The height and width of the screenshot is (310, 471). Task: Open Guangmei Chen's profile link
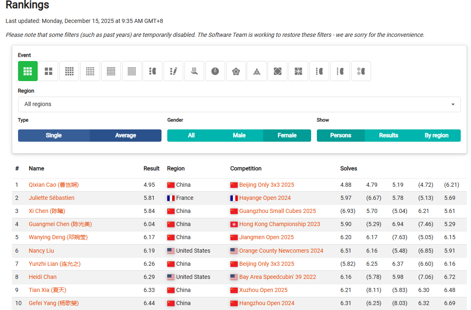click(x=60, y=224)
